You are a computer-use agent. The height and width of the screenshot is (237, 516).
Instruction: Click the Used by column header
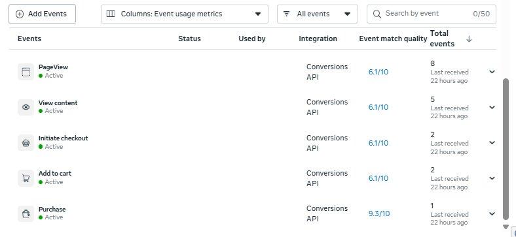pyautogui.click(x=251, y=39)
